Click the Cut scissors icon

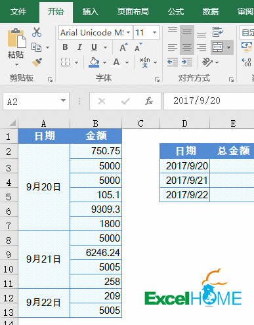point(37,32)
